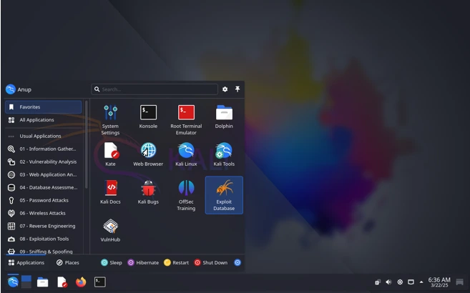
Task: Open 05 - Password Attacks category
Action: click(43, 200)
